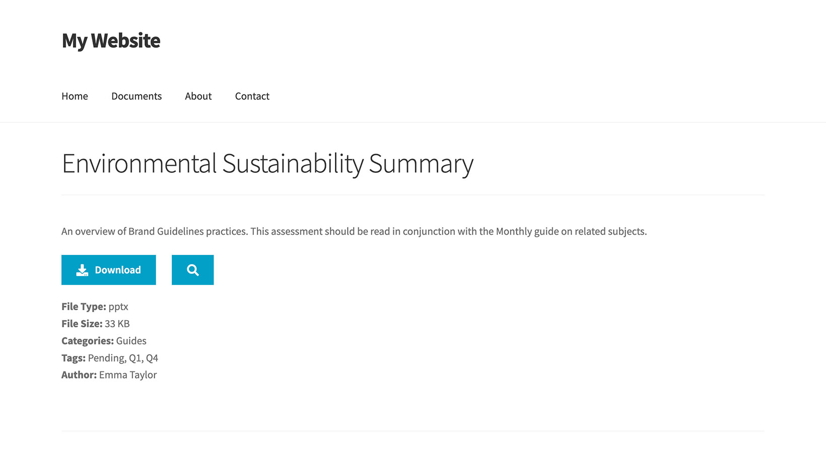Select the Pending tag
This screenshot has height=466, width=826.
(106, 358)
